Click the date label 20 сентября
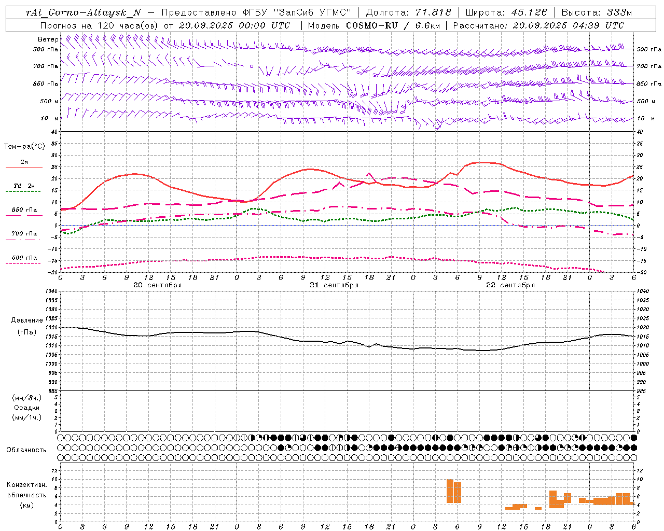 coord(157,285)
